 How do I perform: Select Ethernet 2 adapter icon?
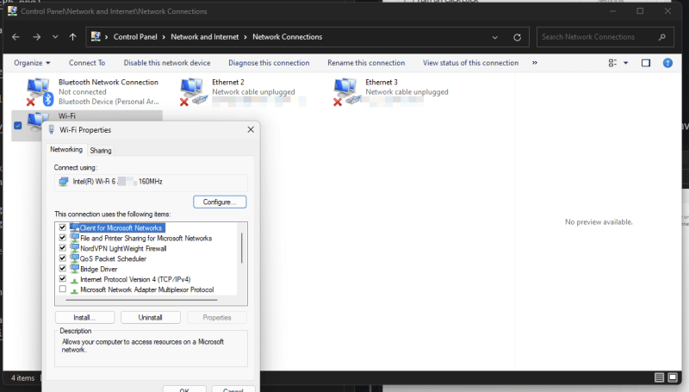point(193,91)
